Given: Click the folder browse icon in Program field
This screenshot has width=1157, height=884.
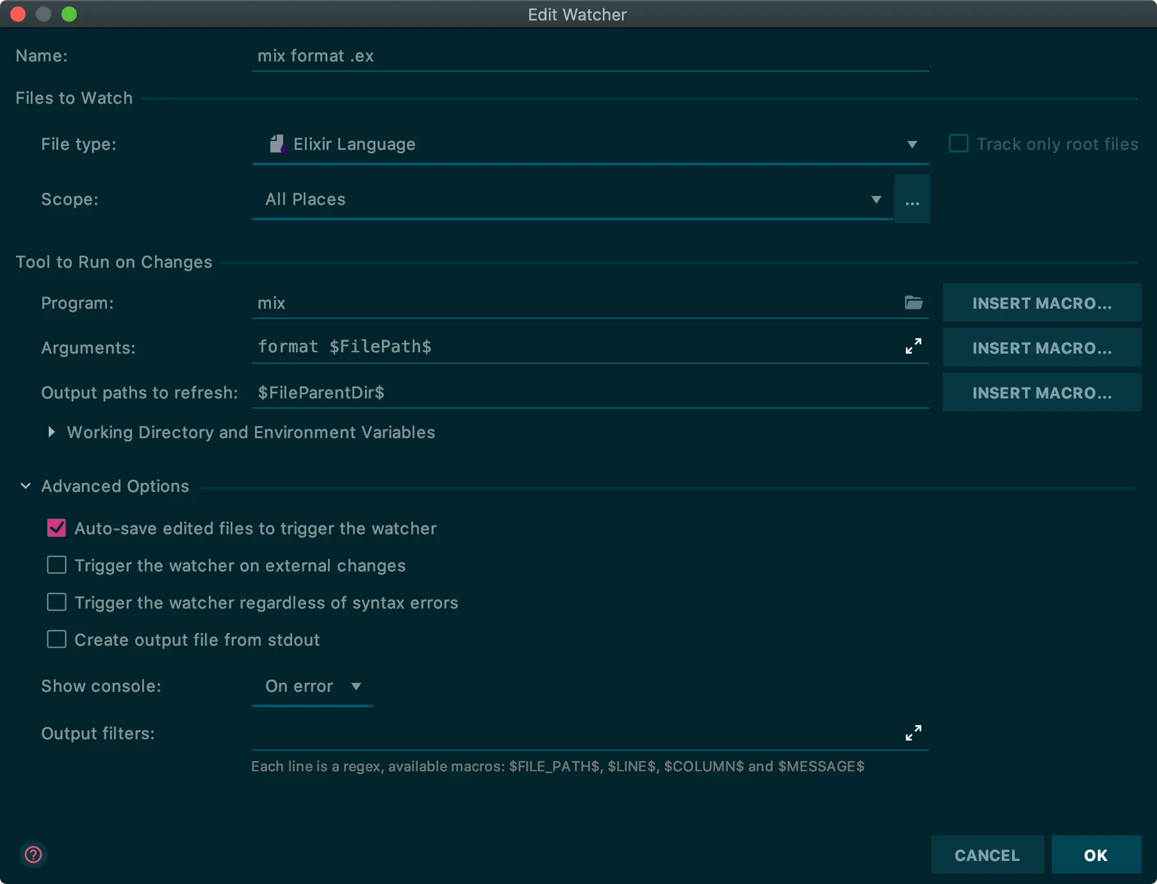Looking at the screenshot, I should (x=913, y=302).
